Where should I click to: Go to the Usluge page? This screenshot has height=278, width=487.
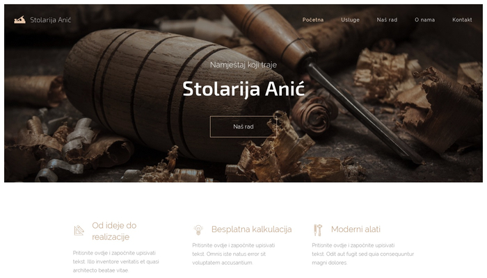(x=350, y=20)
